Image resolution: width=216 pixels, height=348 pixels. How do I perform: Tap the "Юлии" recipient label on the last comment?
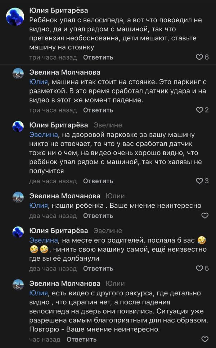115,283
